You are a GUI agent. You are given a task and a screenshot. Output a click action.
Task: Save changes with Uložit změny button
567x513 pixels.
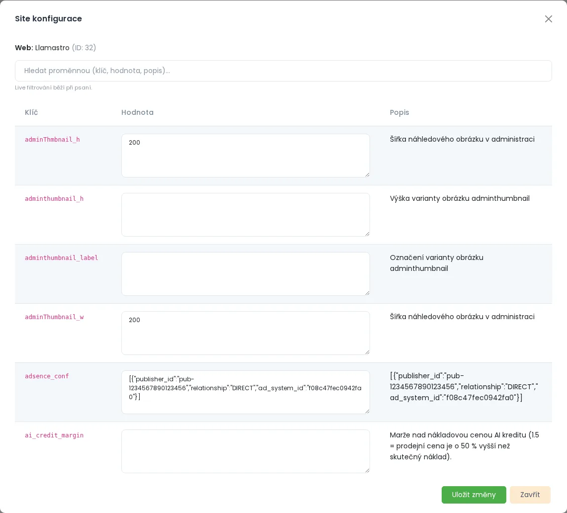[x=473, y=495]
